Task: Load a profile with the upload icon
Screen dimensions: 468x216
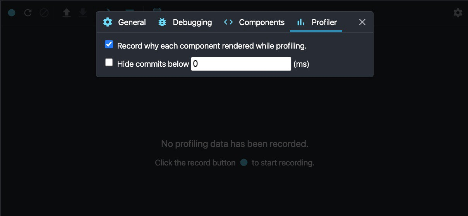Action: point(67,13)
